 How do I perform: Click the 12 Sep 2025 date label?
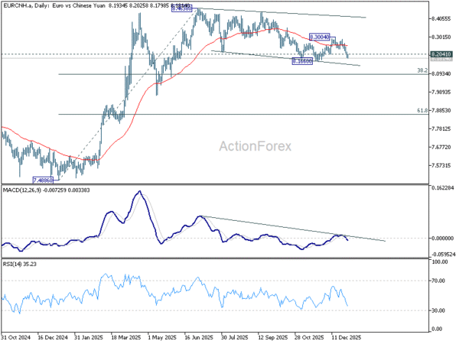273,337
